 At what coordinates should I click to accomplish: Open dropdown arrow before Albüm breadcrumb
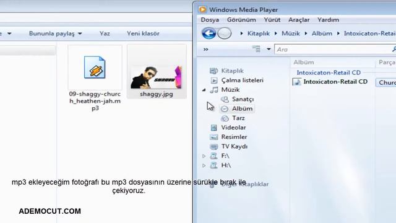click(306, 33)
